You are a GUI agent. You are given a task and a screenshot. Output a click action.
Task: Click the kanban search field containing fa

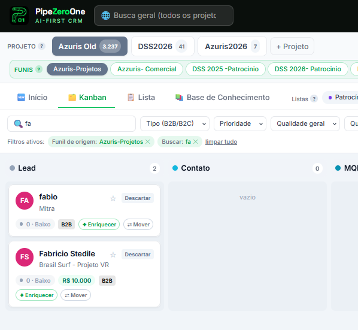pyautogui.click(x=71, y=123)
